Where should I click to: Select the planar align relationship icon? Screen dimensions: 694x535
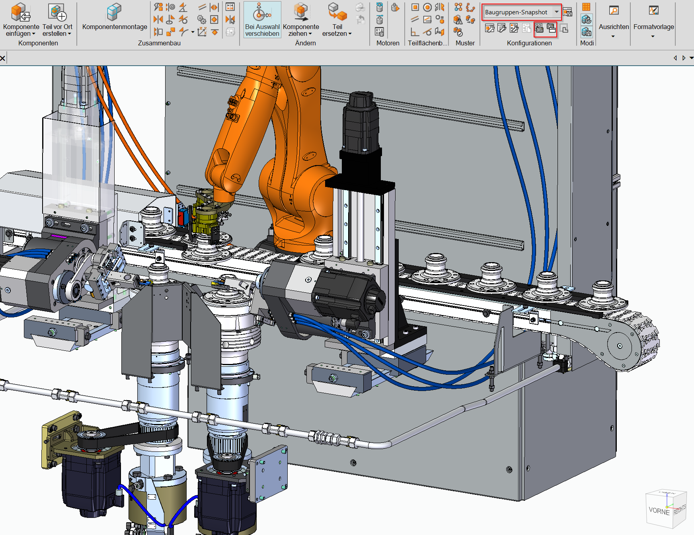pyautogui.click(x=158, y=31)
